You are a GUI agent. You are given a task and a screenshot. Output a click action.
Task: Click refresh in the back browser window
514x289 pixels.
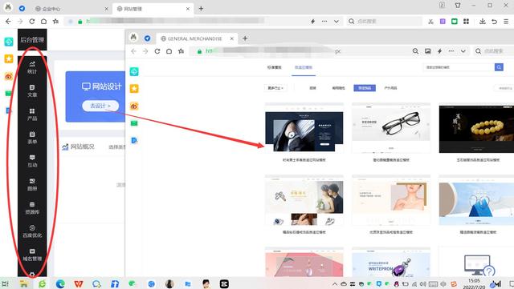point(32,22)
